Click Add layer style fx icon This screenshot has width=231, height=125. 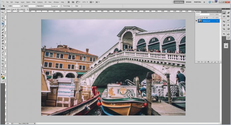tap(202, 62)
